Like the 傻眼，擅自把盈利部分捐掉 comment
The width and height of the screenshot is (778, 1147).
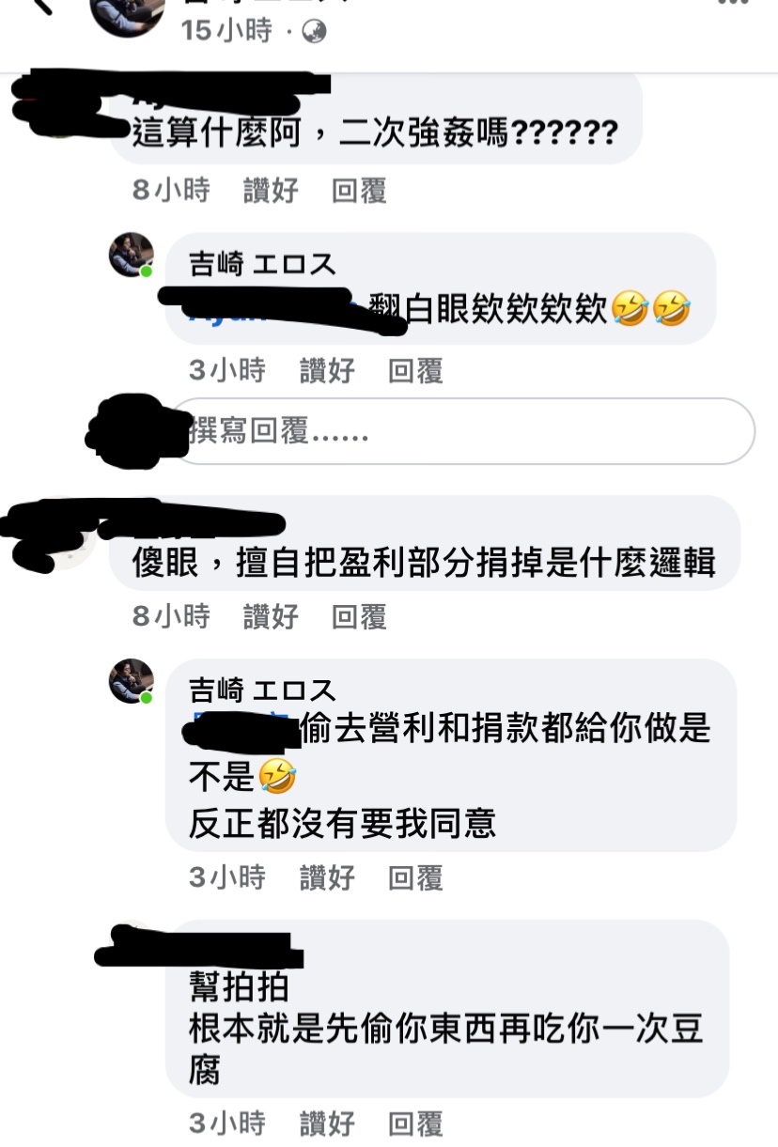(271, 616)
